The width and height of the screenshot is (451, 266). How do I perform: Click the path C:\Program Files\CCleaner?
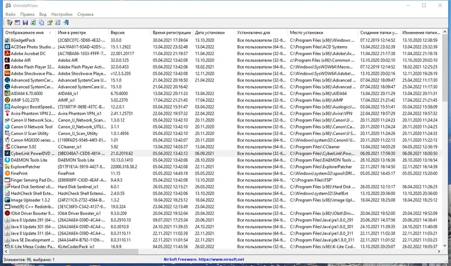tap(315, 147)
